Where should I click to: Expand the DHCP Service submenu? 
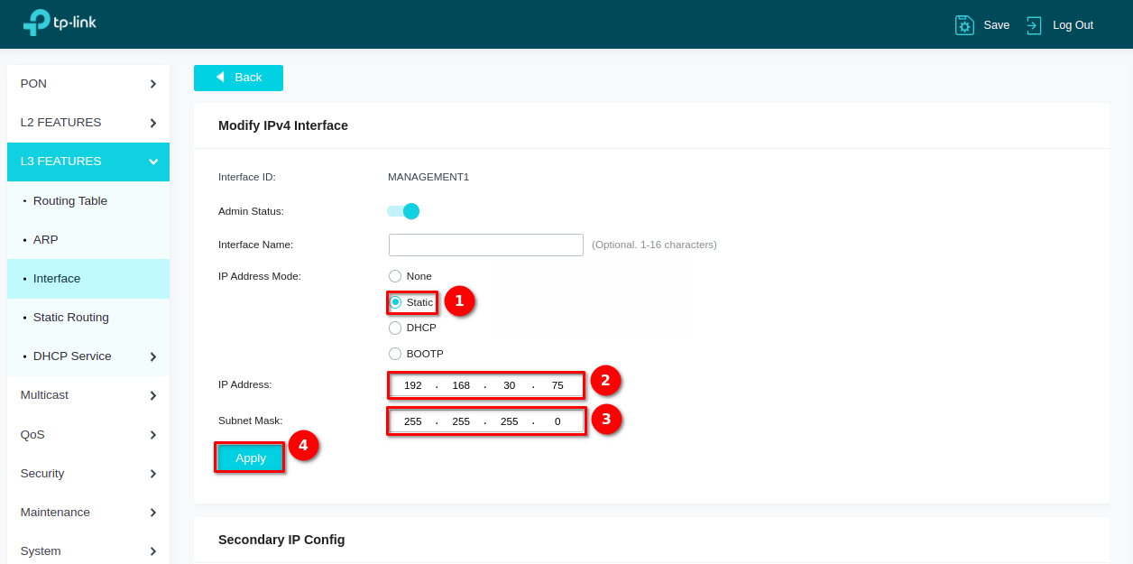coord(153,356)
